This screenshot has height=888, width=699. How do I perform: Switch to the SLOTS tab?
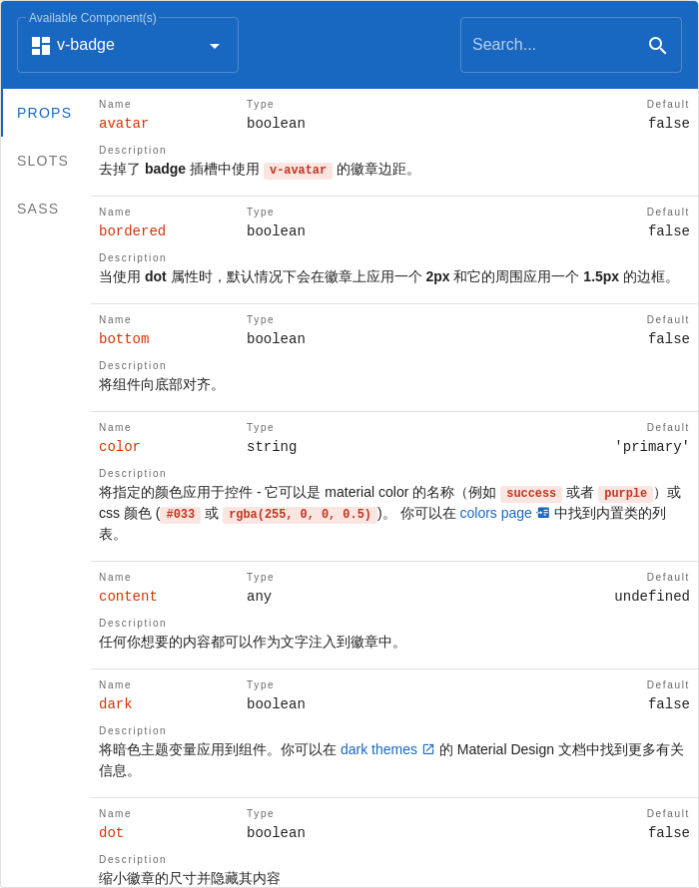tap(42, 161)
